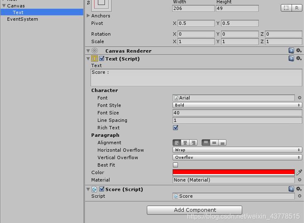Viewport: 304px width, 223px height.
Task: Click the None (Material) field
Action: pyautogui.click(x=233, y=180)
